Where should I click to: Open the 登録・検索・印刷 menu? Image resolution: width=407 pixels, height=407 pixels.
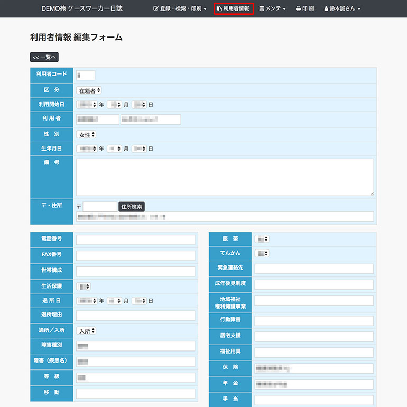(x=180, y=8)
